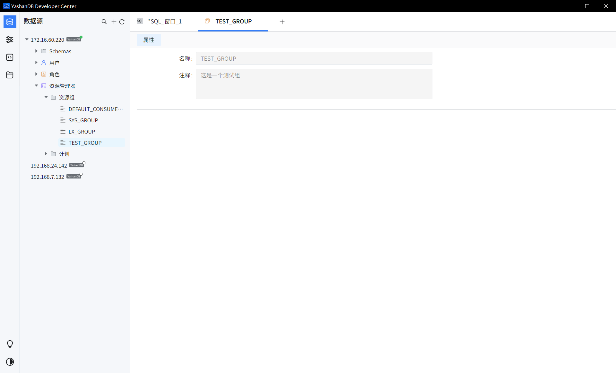
Task: Select the 192.168.24.142 connection
Action: 49,166
